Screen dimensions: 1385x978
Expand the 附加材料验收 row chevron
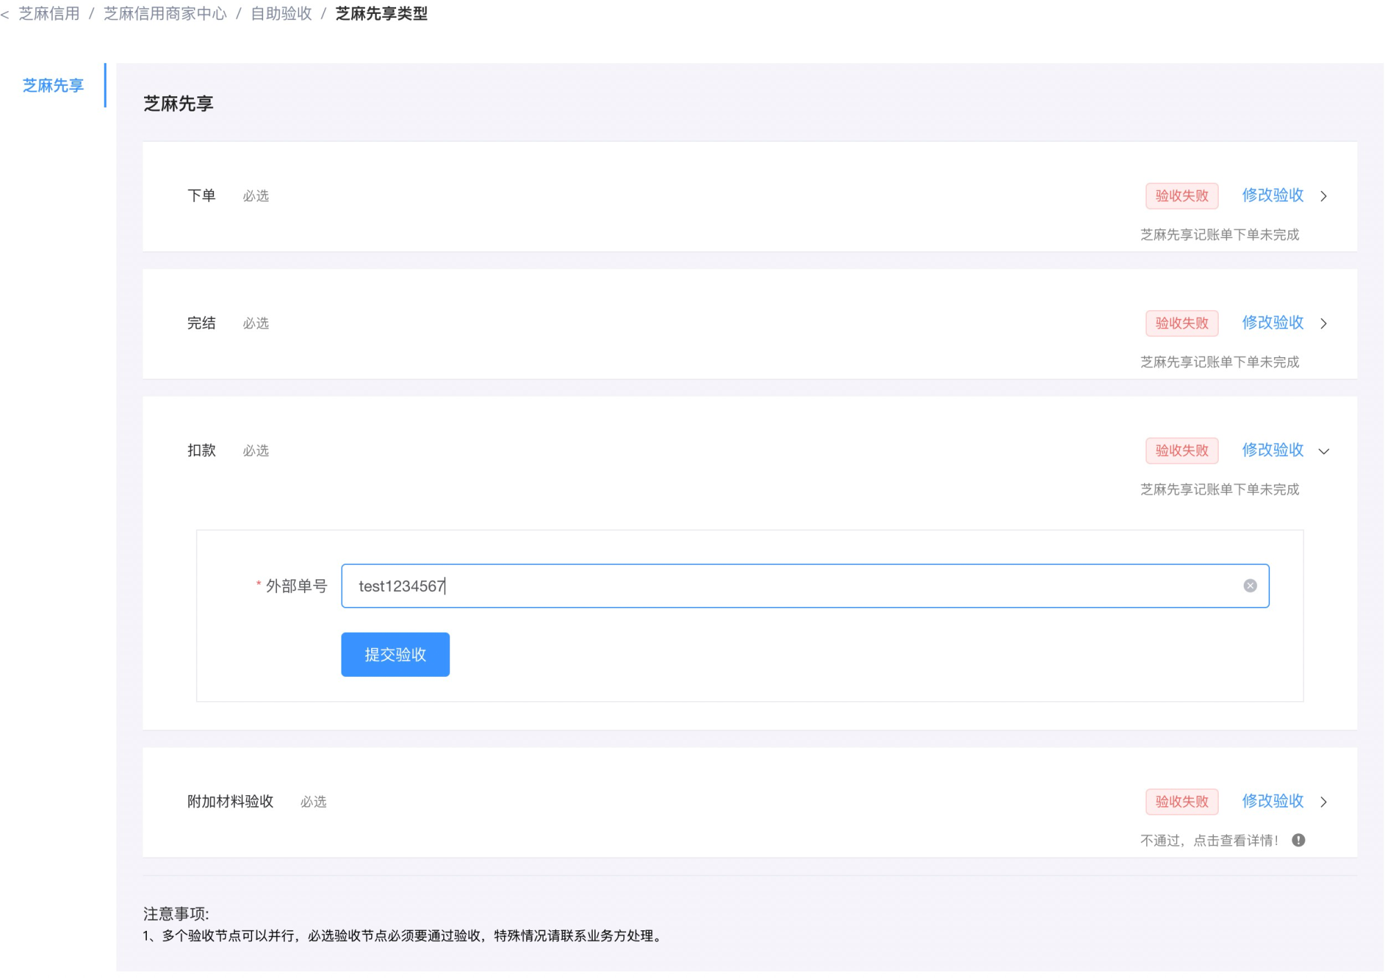(x=1323, y=802)
